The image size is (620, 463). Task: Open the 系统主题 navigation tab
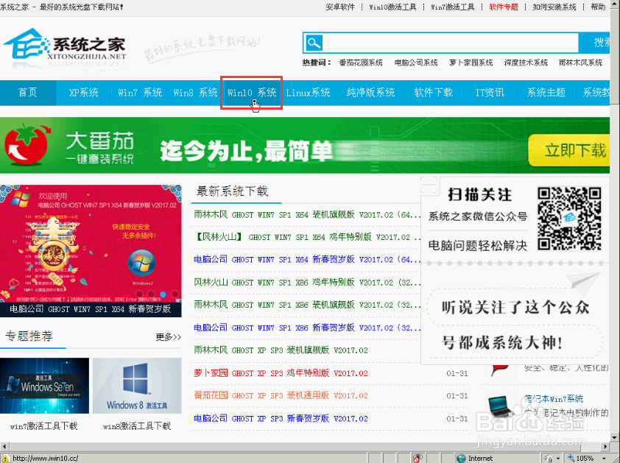546,93
